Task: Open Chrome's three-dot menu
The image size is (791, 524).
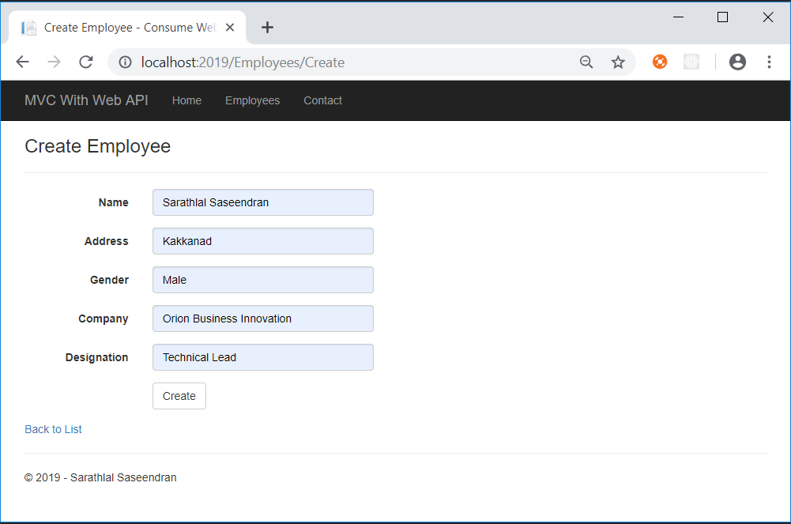Action: [769, 62]
